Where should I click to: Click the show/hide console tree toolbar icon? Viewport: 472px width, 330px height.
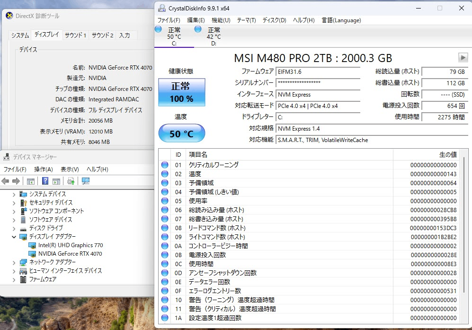pos(30,181)
